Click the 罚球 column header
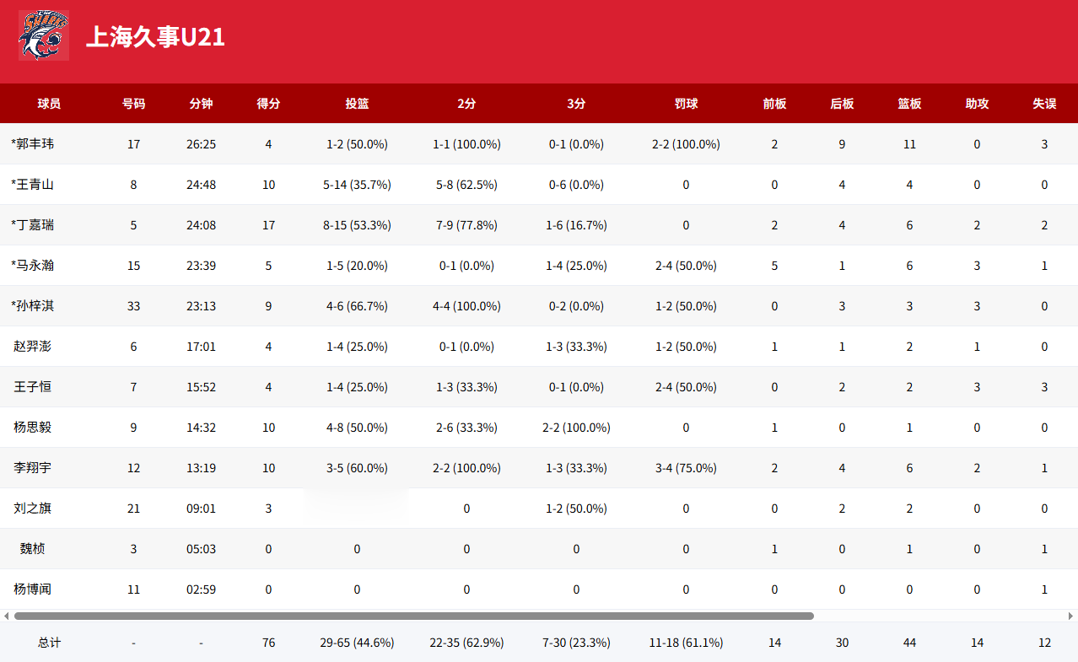This screenshot has width=1078, height=662. (686, 104)
